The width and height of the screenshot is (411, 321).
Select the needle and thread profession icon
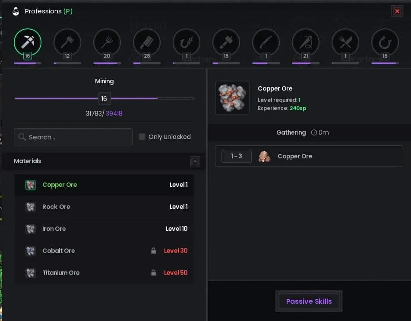pos(306,42)
